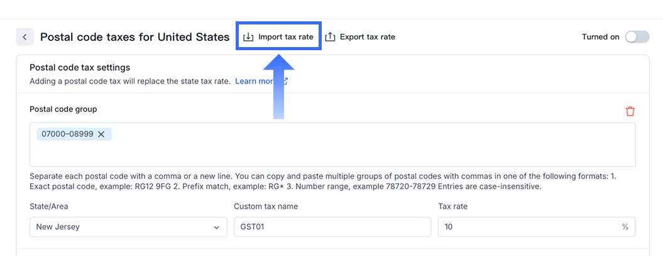Click the external link icon beside Learn more
Viewport: 663px width, 256px height.
[x=285, y=82]
